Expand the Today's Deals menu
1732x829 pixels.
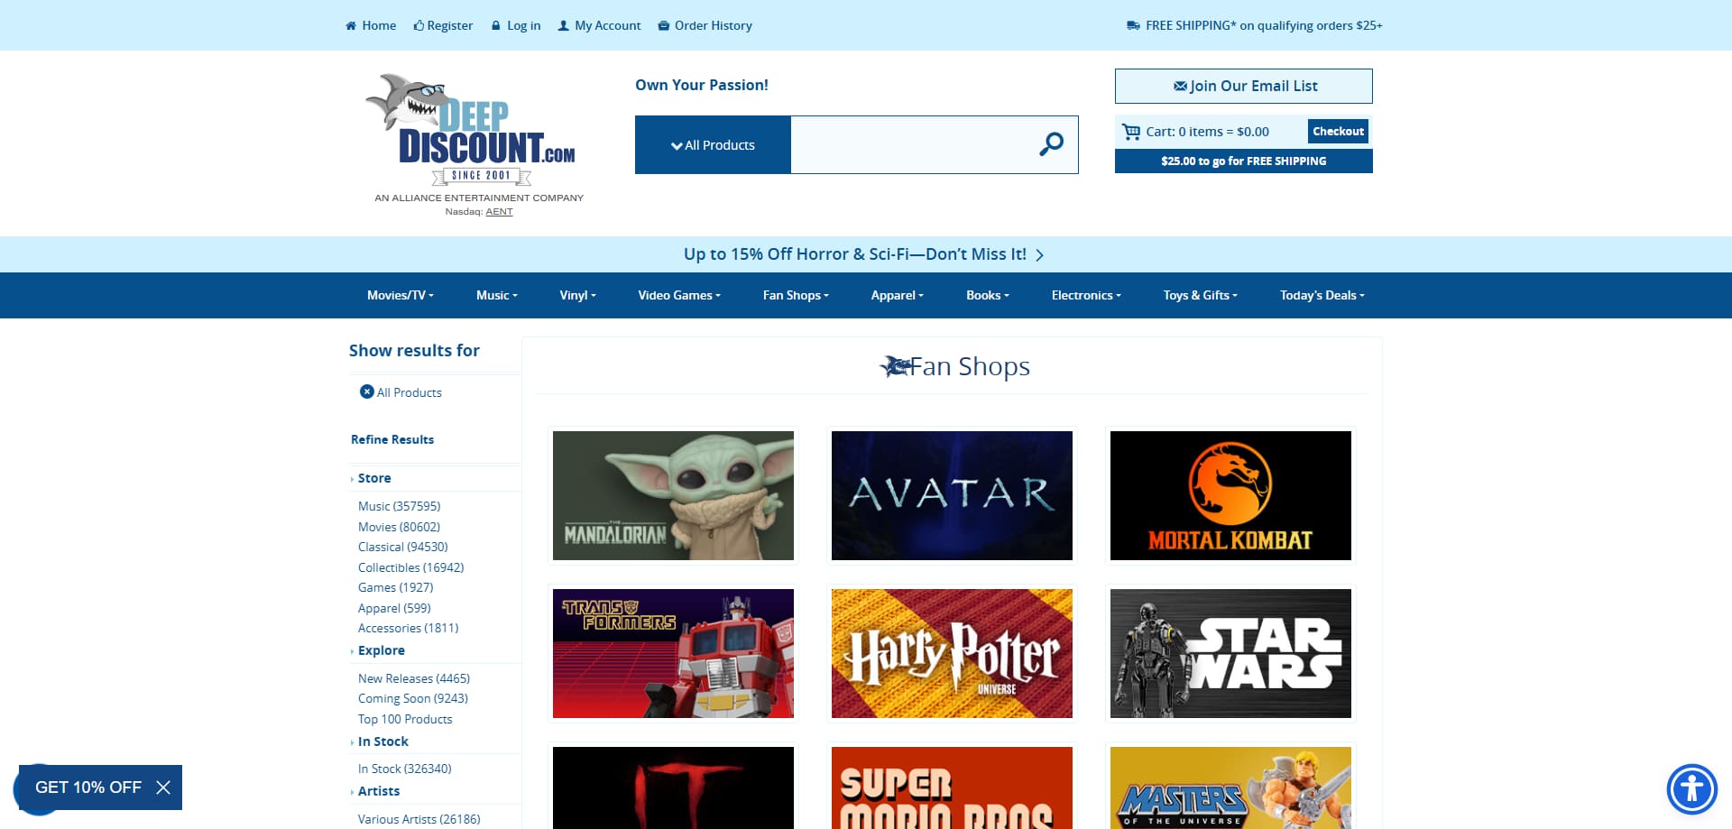1322,295
